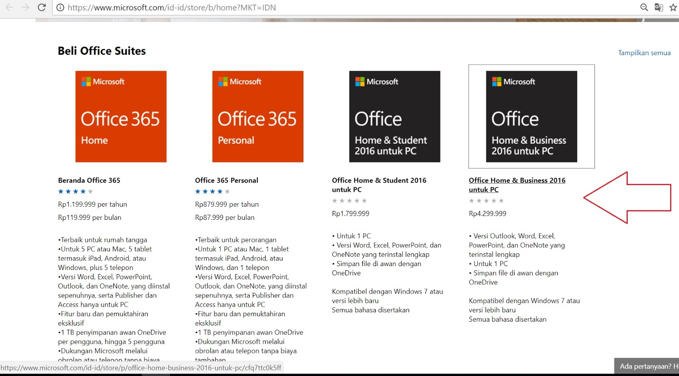Screen dimensions: 679x376
Task: Open the Office 365 Home product image
Action: tap(121, 116)
